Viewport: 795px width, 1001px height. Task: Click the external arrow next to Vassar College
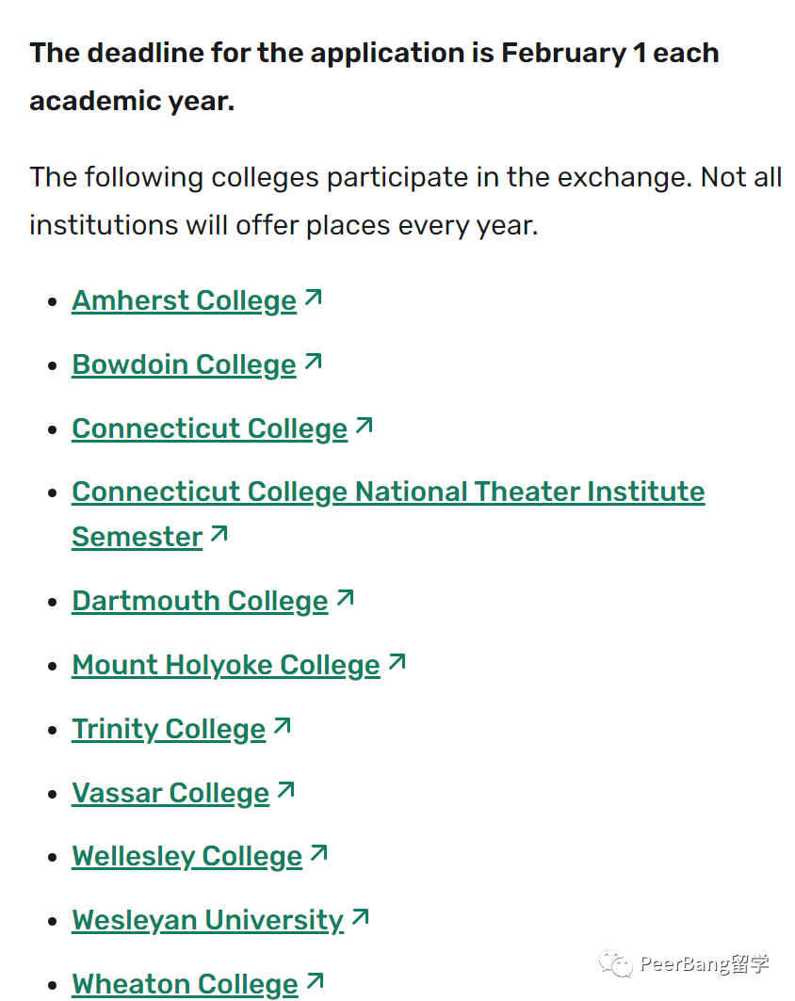coord(286,790)
